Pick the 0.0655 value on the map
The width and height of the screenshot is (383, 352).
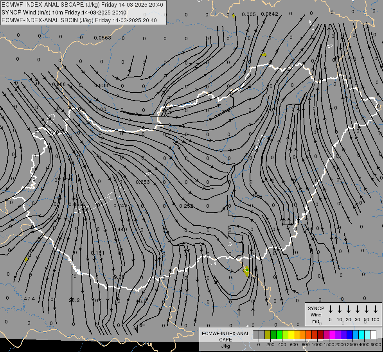click(77, 205)
